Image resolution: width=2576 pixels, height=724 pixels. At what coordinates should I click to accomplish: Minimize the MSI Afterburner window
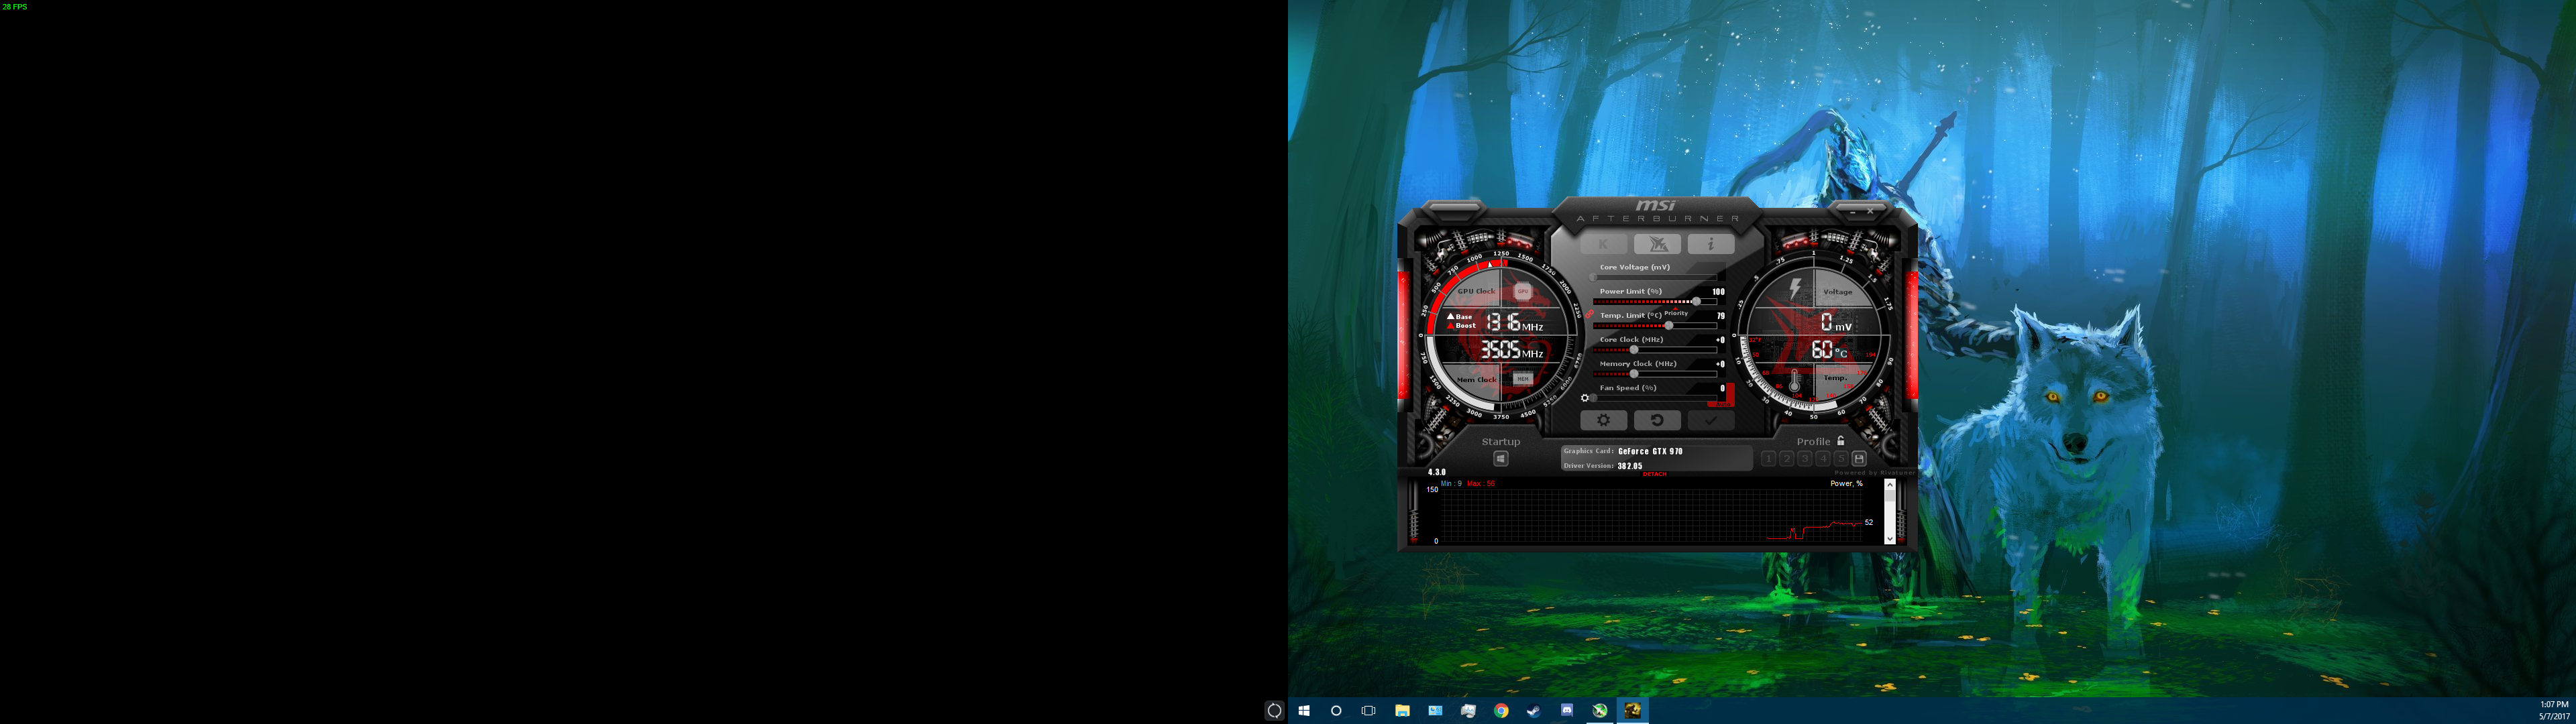point(1853,212)
